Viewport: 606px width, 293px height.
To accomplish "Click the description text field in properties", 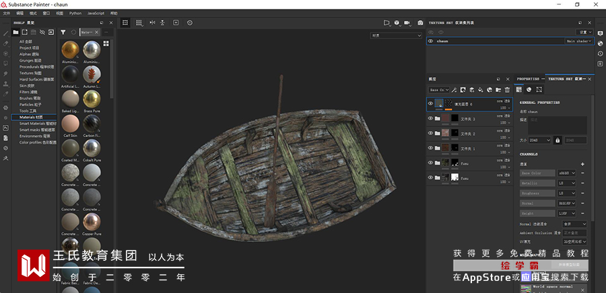I will 558,125.
